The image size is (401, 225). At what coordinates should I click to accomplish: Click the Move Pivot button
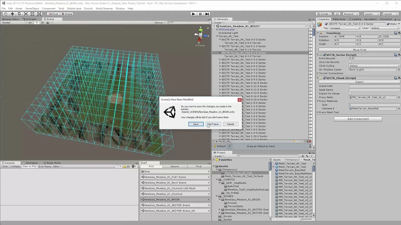pyautogui.click(x=359, y=50)
